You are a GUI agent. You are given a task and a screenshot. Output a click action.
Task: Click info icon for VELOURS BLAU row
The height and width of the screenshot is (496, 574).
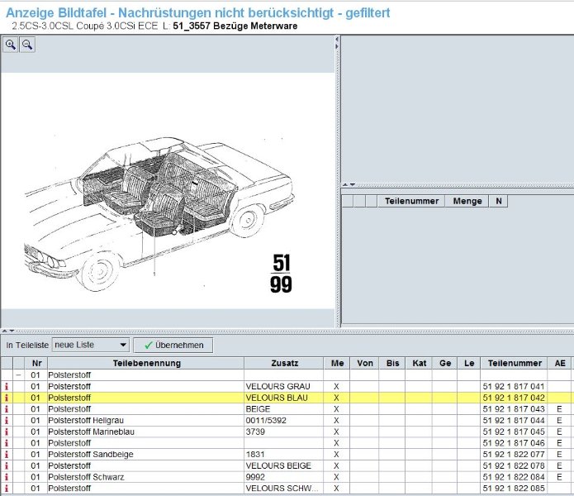[7, 398]
